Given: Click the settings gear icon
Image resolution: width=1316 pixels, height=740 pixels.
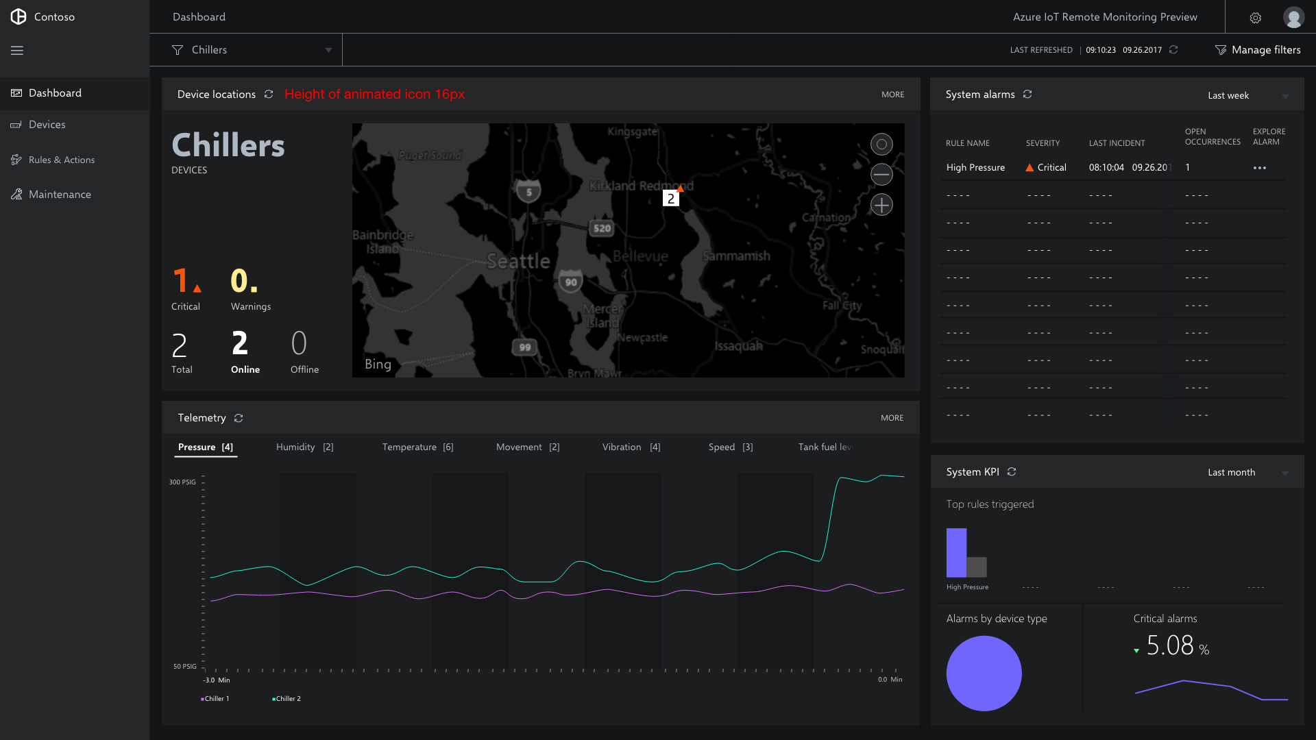Looking at the screenshot, I should click(1255, 18).
